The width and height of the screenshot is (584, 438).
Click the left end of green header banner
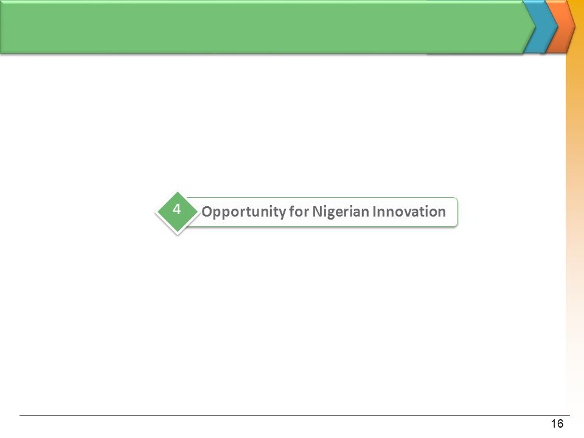(x=7, y=27)
